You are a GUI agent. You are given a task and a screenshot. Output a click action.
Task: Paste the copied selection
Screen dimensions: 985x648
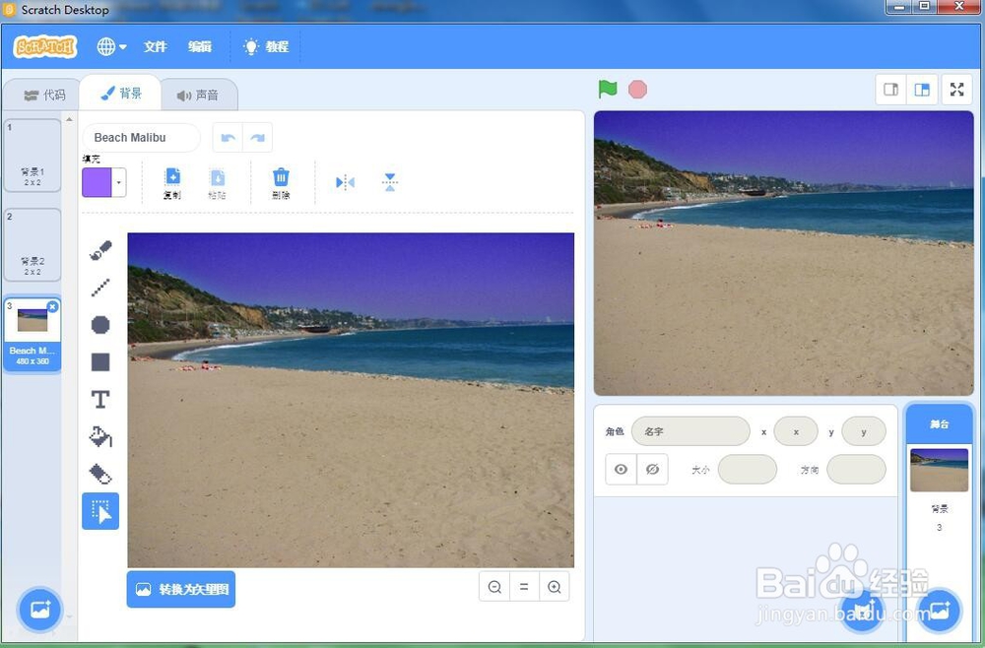217,183
